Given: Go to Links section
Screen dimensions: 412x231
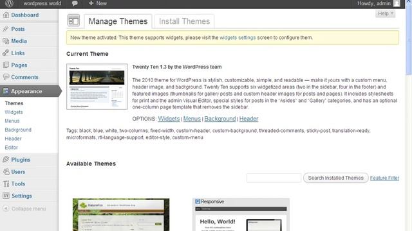Looking at the screenshot, I should point(18,53).
